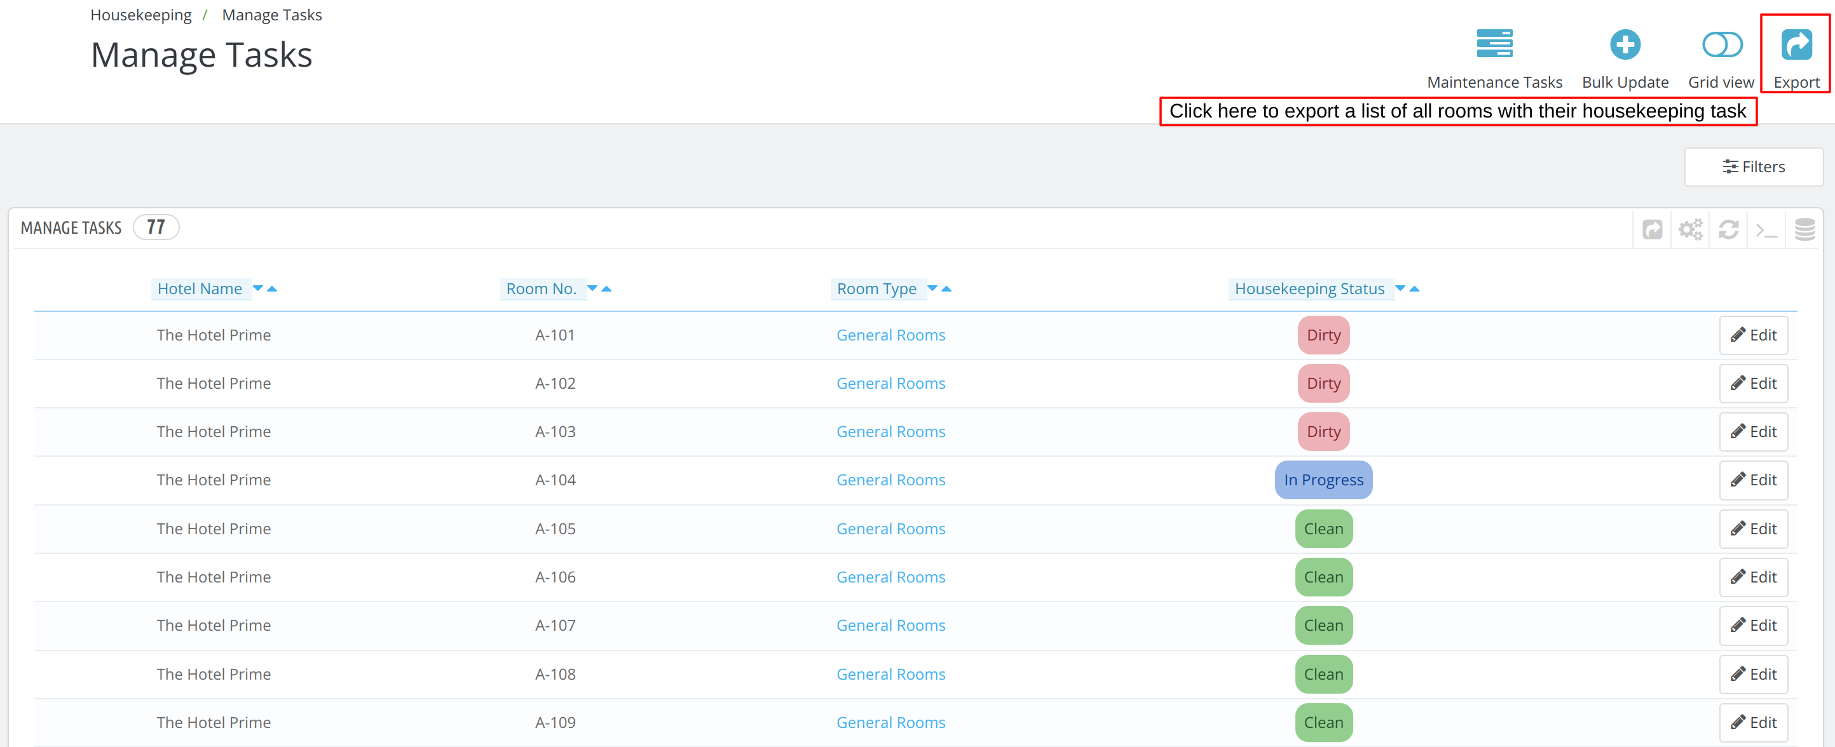Toggle the Grid view switch
The height and width of the screenshot is (747, 1835).
pyautogui.click(x=1722, y=44)
